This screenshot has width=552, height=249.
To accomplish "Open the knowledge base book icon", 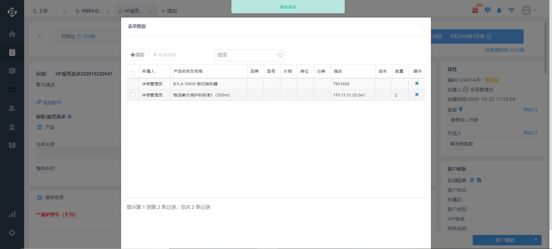I will pyautogui.click(x=12, y=145).
